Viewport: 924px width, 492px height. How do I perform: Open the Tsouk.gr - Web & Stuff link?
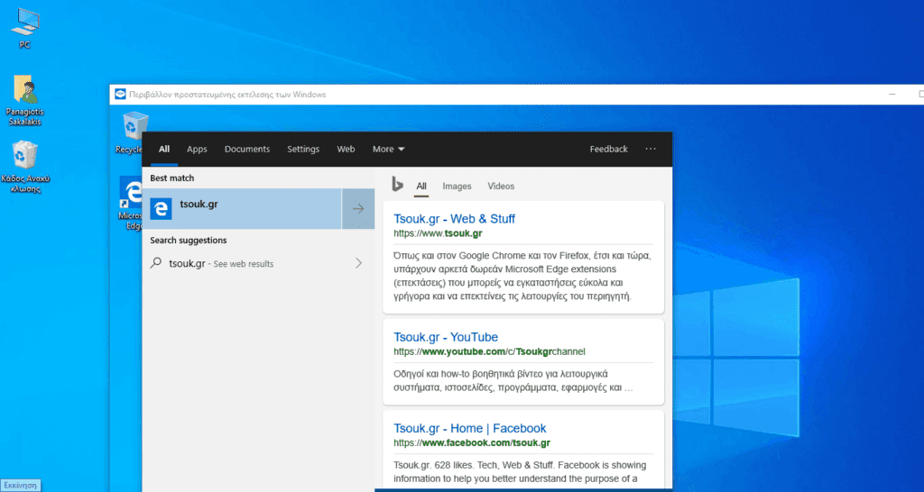coord(455,219)
